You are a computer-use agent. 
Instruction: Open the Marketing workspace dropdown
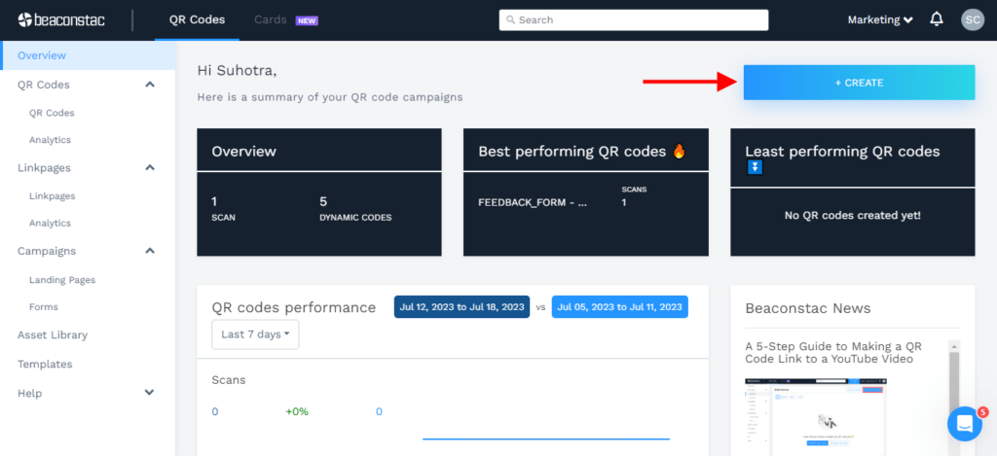coord(880,19)
